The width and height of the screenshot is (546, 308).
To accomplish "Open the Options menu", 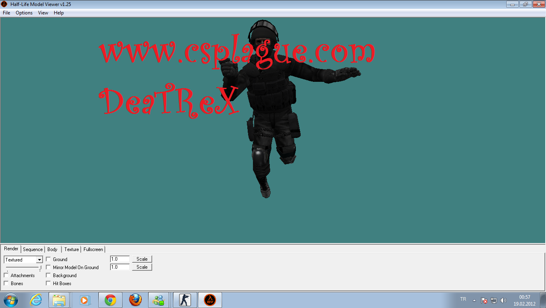I will tap(24, 13).
